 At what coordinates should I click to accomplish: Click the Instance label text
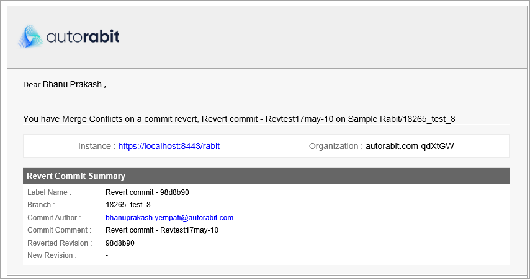click(x=96, y=147)
